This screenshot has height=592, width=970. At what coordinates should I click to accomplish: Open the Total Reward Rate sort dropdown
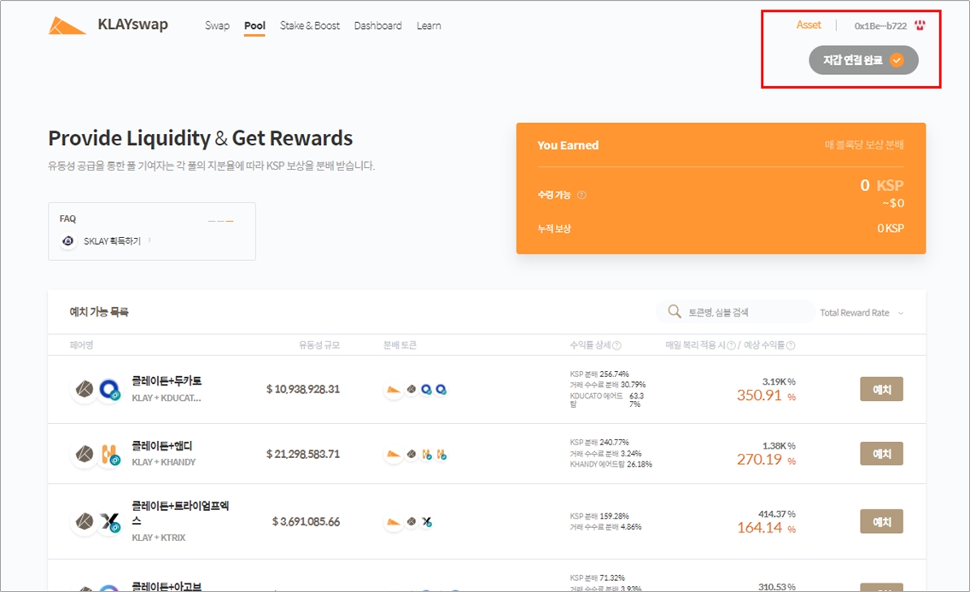[861, 313]
